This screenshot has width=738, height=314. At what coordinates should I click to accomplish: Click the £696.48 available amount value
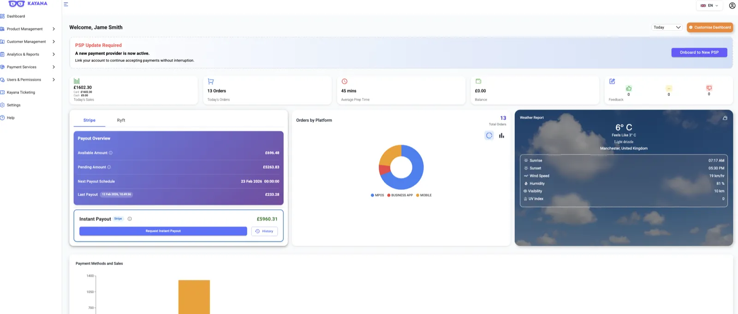(x=272, y=153)
